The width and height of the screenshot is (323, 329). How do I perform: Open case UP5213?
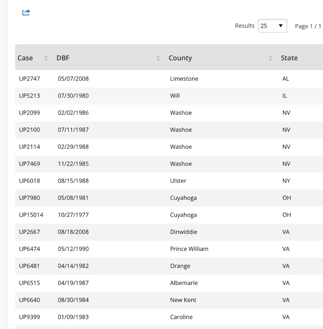tap(30, 96)
